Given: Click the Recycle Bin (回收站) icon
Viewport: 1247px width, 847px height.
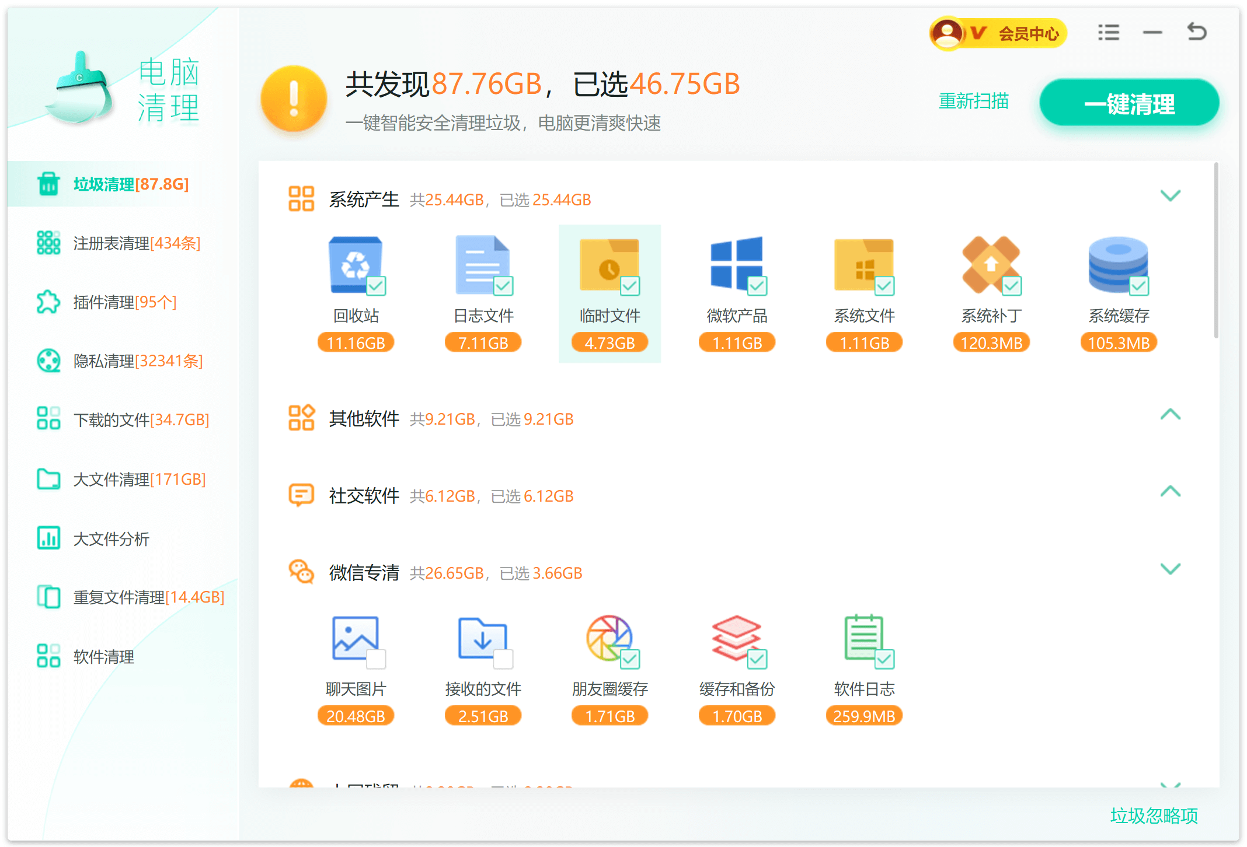Looking at the screenshot, I should pyautogui.click(x=355, y=265).
